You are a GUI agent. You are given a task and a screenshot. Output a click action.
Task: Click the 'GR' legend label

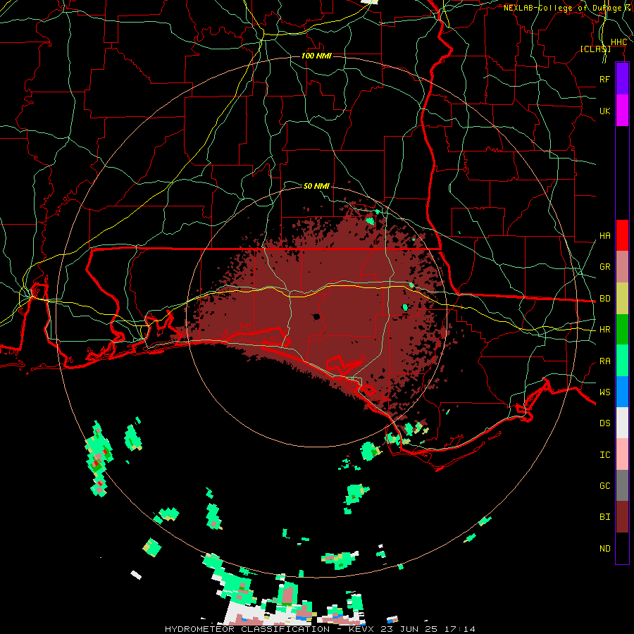[604, 267]
